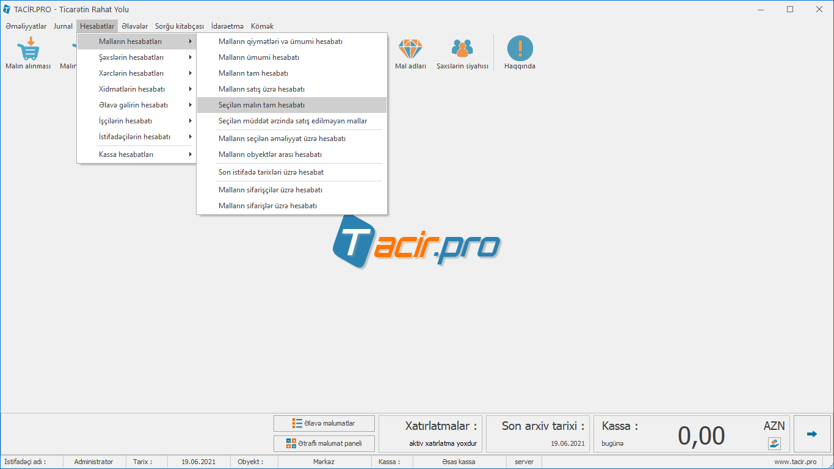Expand the İşçilərin hesabatı submenu
The image size is (834, 469).
click(125, 121)
